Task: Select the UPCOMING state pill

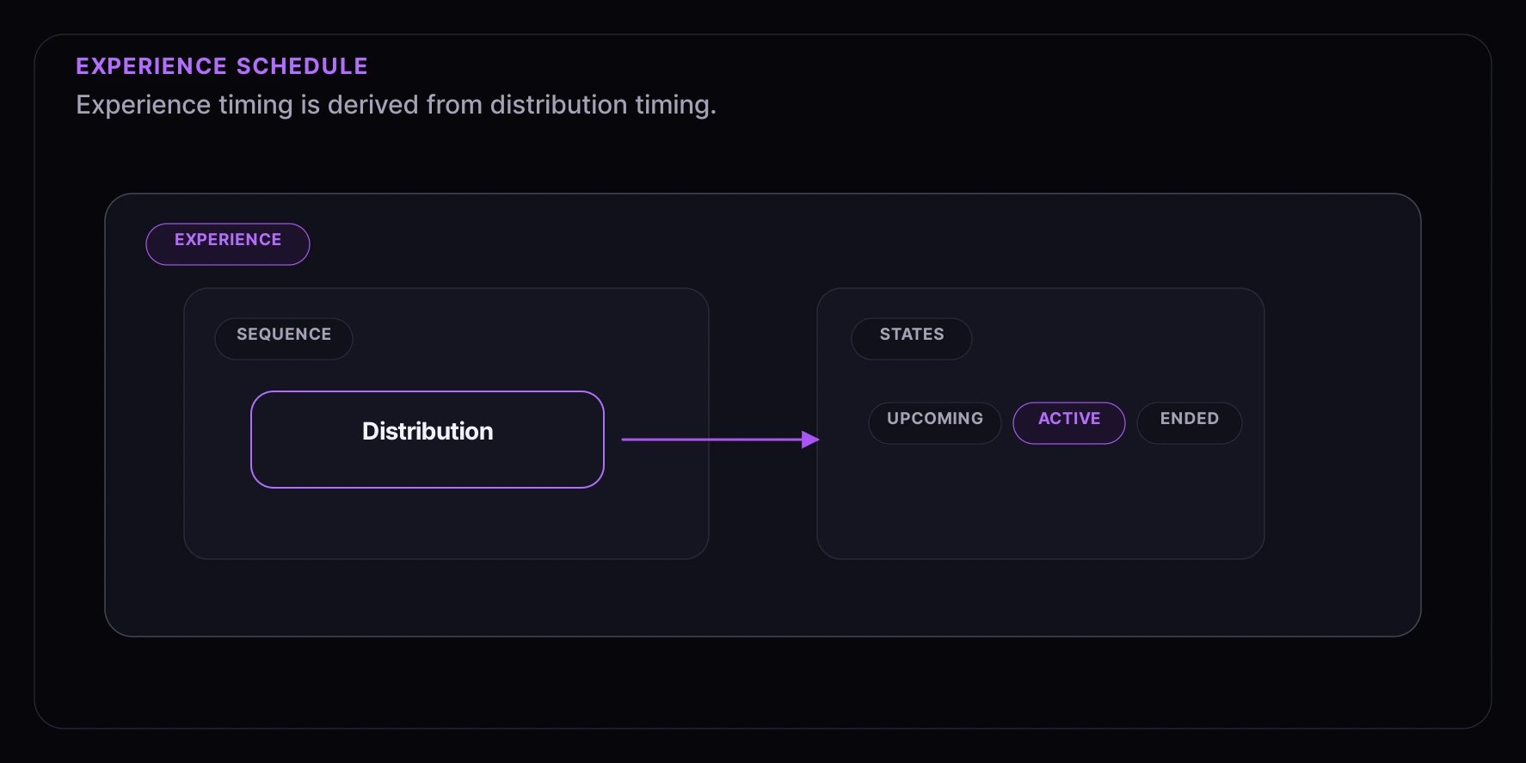Action: tap(935, 423)
